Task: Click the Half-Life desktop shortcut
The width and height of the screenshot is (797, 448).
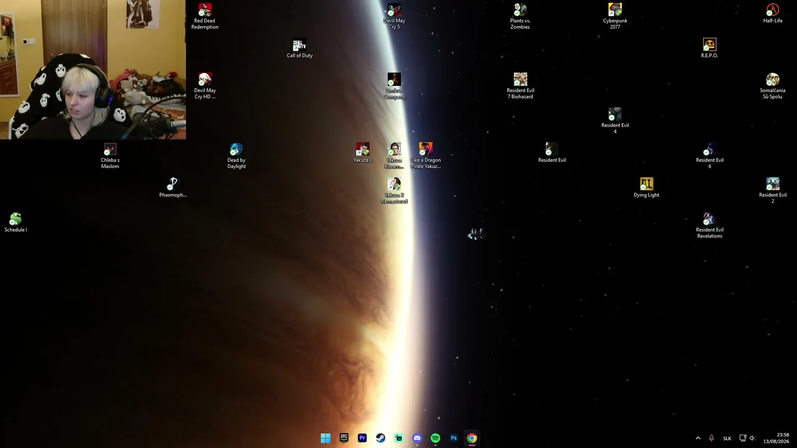Action: [773, 13]
